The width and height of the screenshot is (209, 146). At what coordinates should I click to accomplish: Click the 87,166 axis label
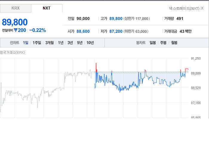(x=196, y=103)
